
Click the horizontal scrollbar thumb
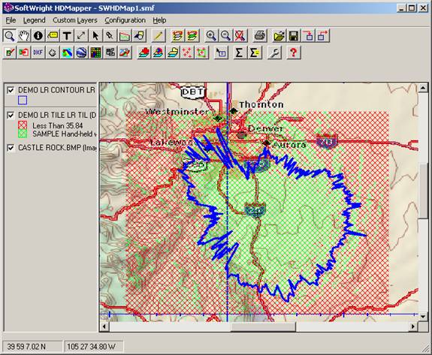[263, 326]
